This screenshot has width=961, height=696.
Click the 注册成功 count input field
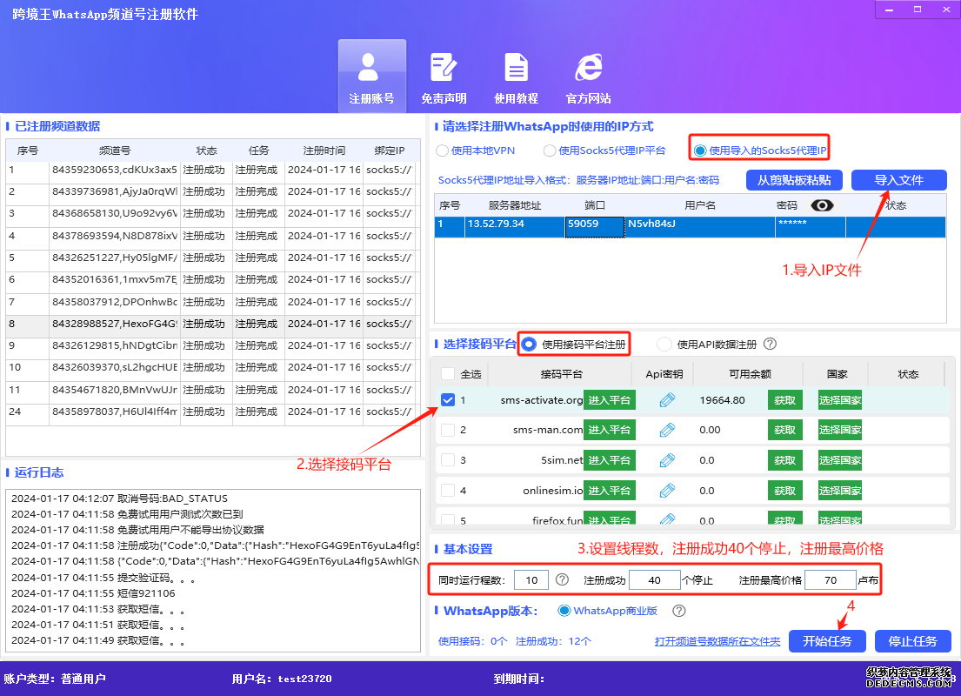coord(655,579)
